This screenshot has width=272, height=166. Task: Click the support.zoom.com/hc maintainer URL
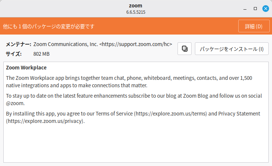(x=137, y=44)
